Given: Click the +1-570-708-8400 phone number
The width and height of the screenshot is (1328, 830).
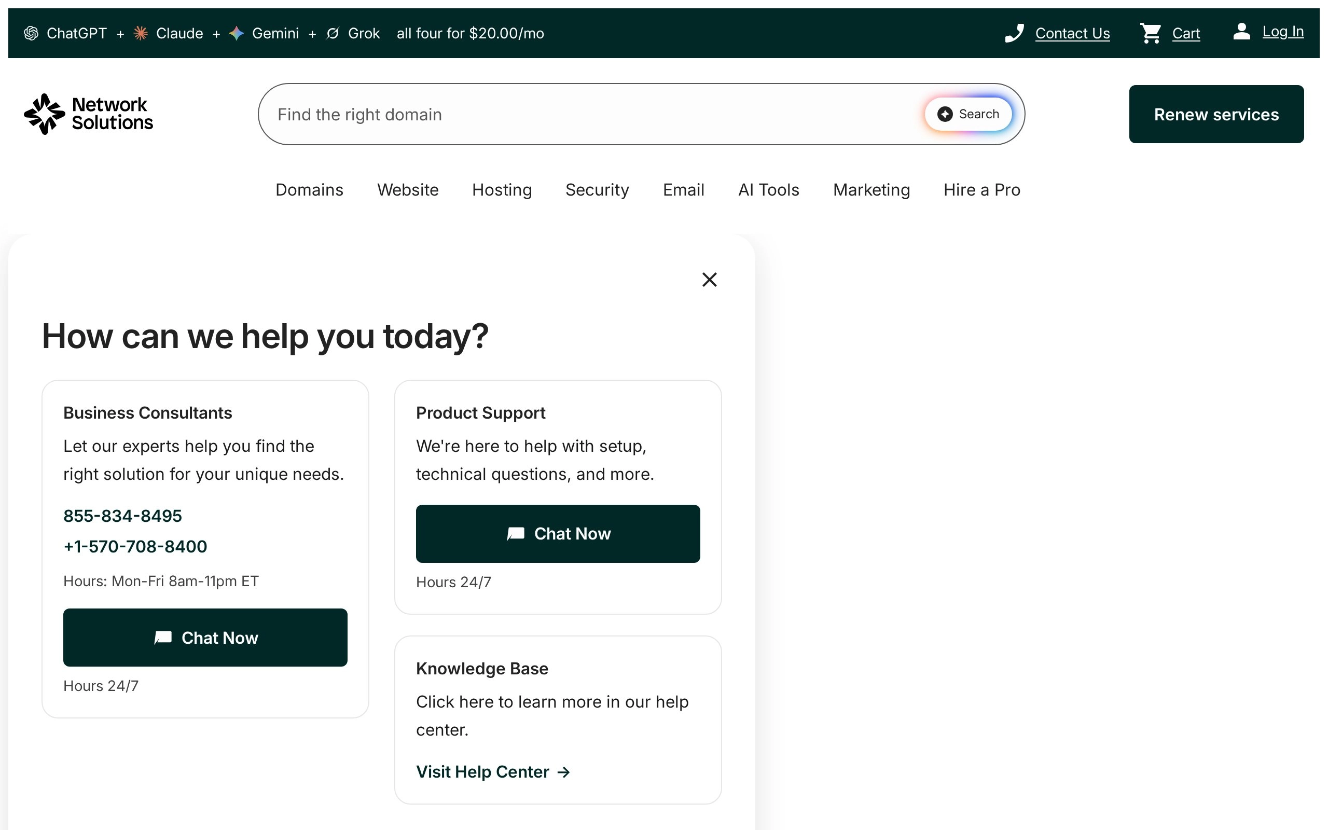Looking at the screenshot, I should [135, 547].
